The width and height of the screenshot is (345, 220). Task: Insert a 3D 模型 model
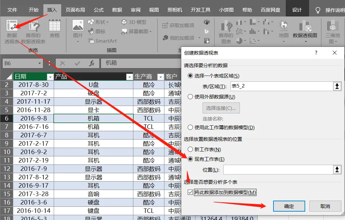134,22
